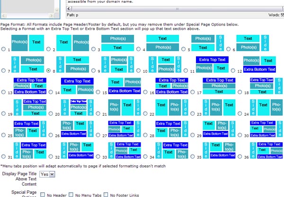The height and width of the screenshot is (197, 284).
Task: Click layout 30 thumbnail image
Action: point(266,129)
